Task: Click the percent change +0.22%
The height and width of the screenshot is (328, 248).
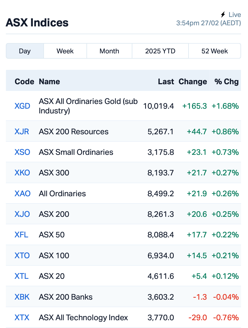Action: 225,235
